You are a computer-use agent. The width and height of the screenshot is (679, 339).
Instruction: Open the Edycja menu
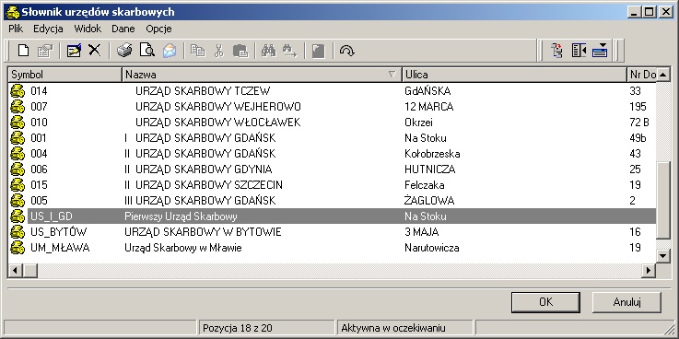[x=48, y=29]
